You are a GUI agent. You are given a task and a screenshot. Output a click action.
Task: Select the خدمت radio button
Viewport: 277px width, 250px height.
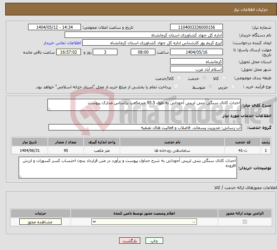point(204,78)
